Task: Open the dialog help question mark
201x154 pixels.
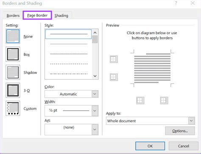Action: pos(176,3)
